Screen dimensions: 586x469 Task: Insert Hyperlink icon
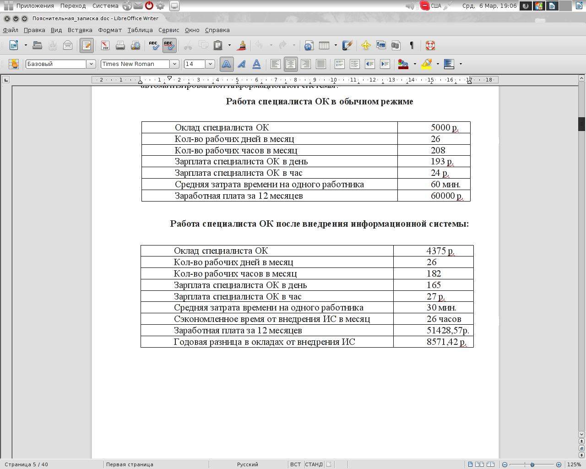tap(309, 45)
